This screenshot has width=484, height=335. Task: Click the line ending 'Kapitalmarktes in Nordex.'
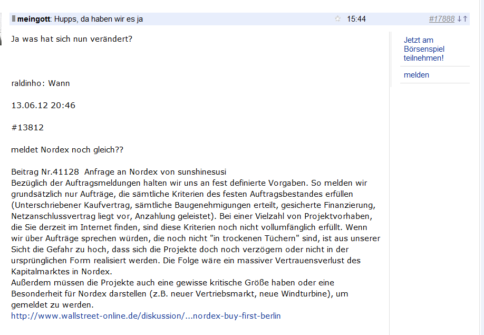[62, 272]
